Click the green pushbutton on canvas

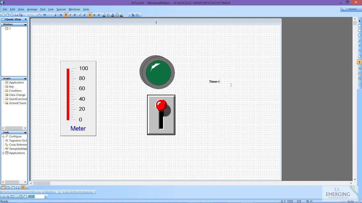pos(157,72)
